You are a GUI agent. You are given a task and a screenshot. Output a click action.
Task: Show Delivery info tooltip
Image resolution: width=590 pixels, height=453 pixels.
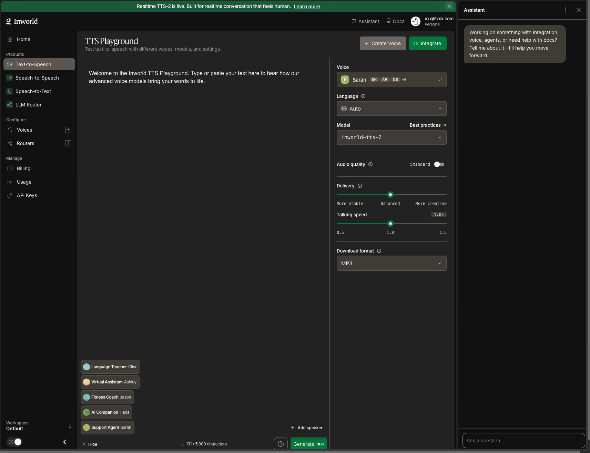point(360,186)
